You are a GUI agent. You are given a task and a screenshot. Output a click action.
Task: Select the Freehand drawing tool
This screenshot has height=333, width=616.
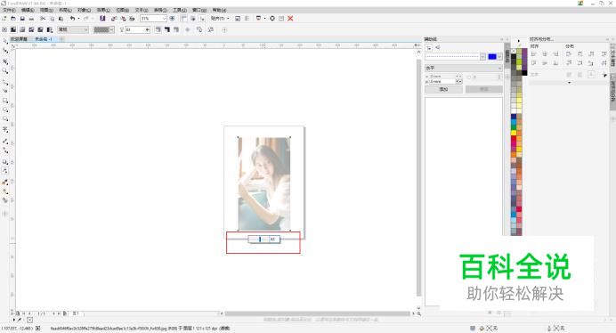tap(5, 82)
